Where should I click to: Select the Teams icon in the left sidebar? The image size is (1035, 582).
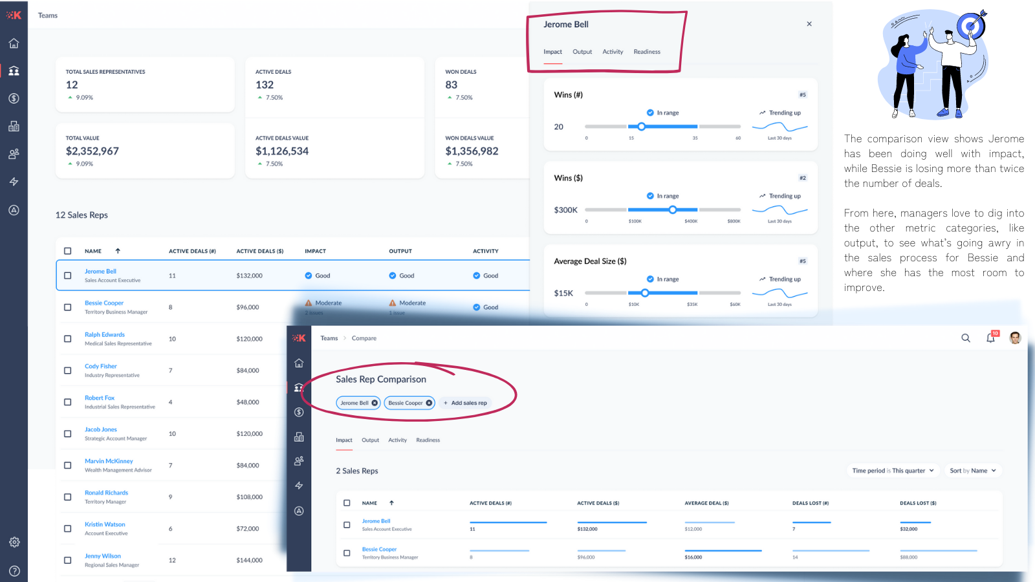click(14, 71)
